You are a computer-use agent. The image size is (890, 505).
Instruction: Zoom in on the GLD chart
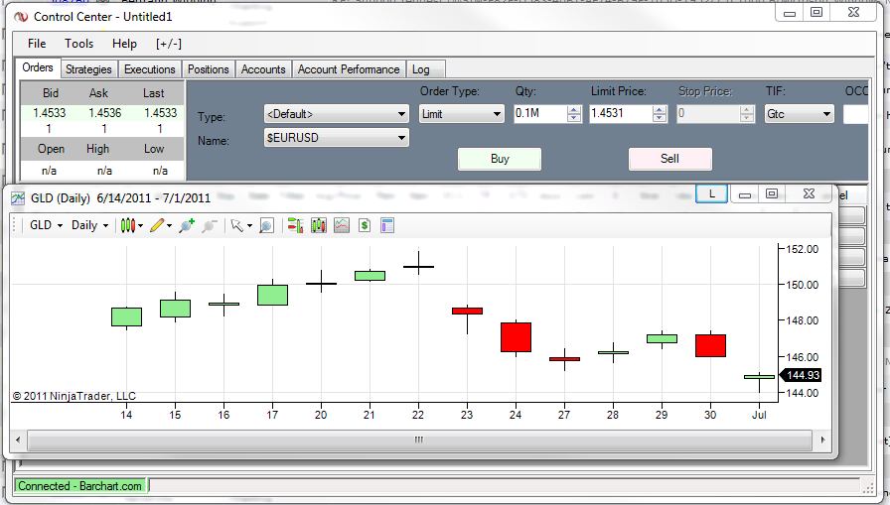tap(187, 225)
